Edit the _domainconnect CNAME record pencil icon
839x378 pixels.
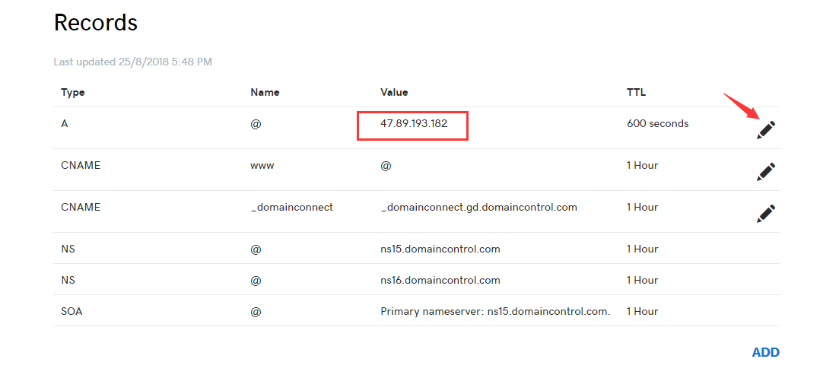pos(766,214)
